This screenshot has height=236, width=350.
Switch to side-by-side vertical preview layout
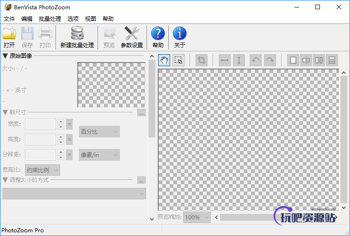point(319,60)
